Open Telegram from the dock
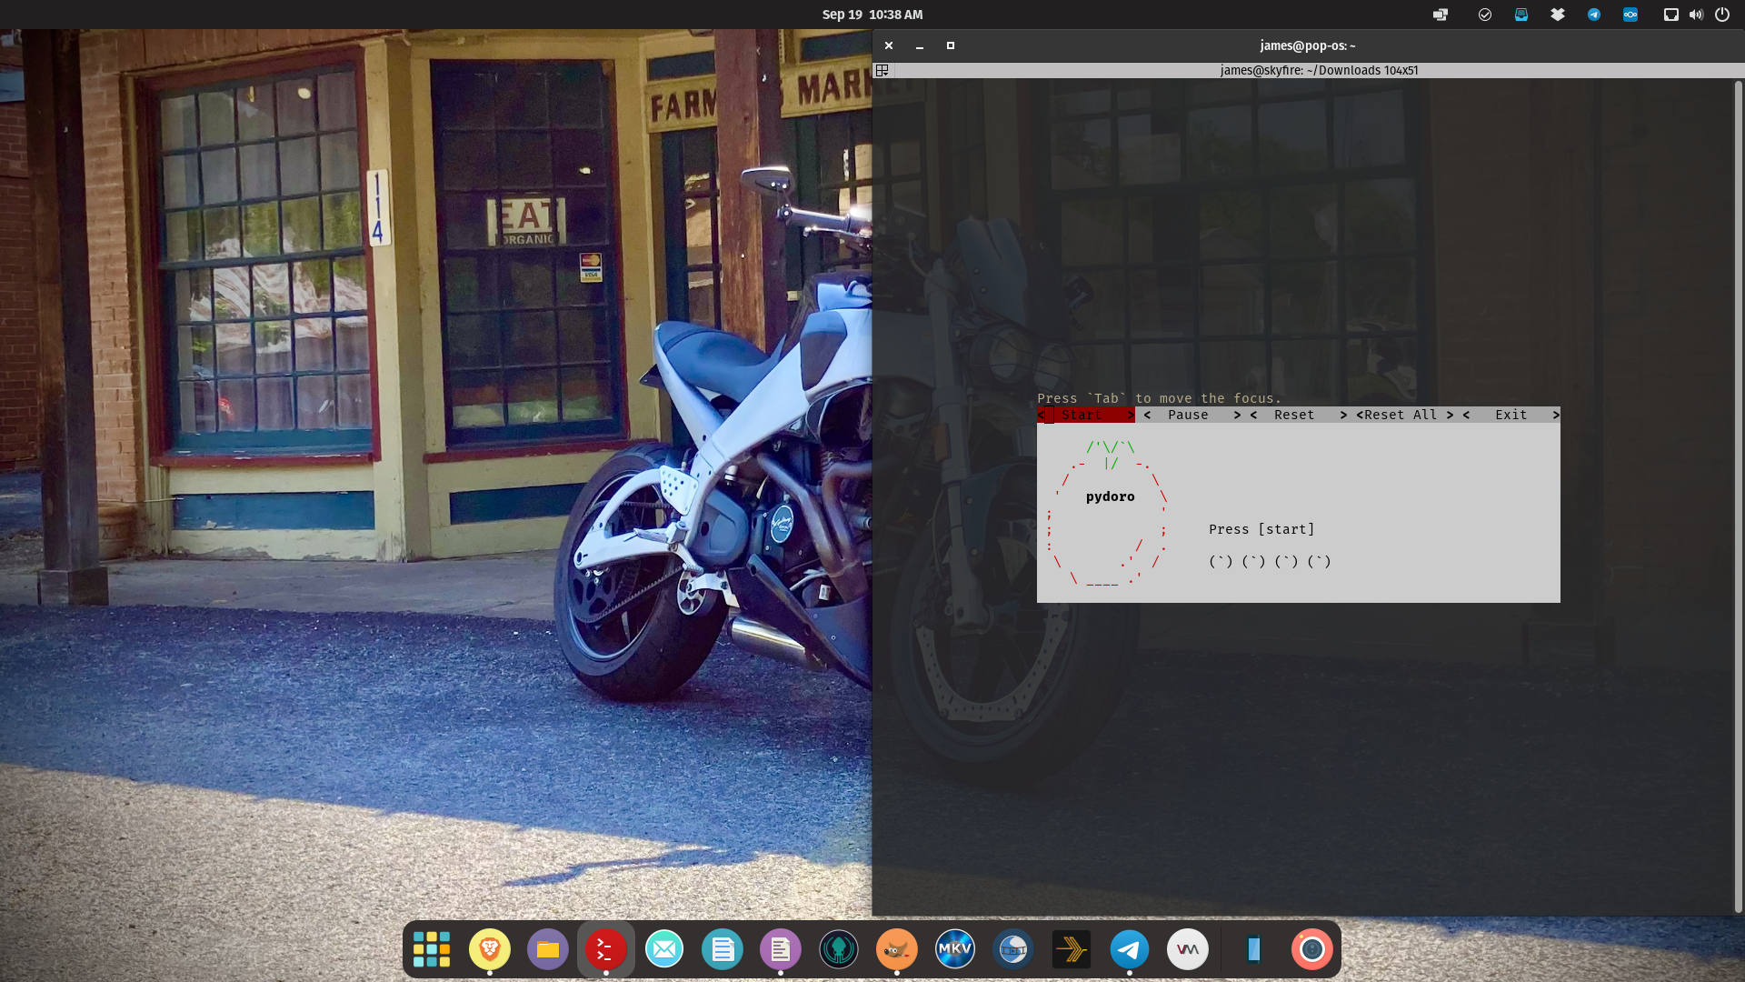This screenshot has height=982, width=1745. (1130, 948)
